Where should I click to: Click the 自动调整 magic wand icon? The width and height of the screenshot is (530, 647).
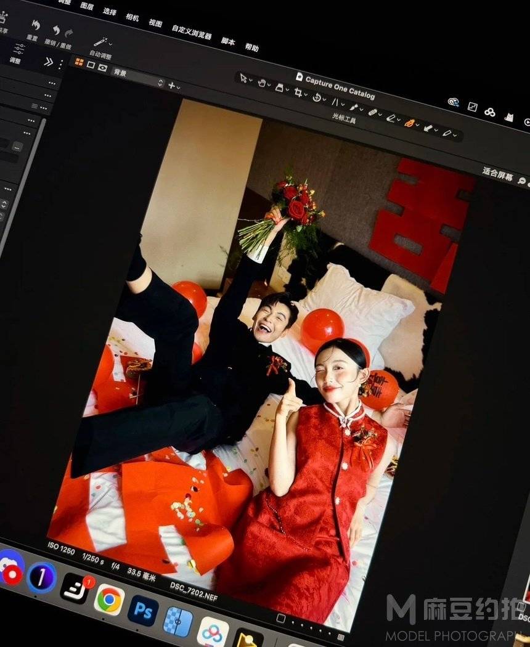tap(100, 42)
